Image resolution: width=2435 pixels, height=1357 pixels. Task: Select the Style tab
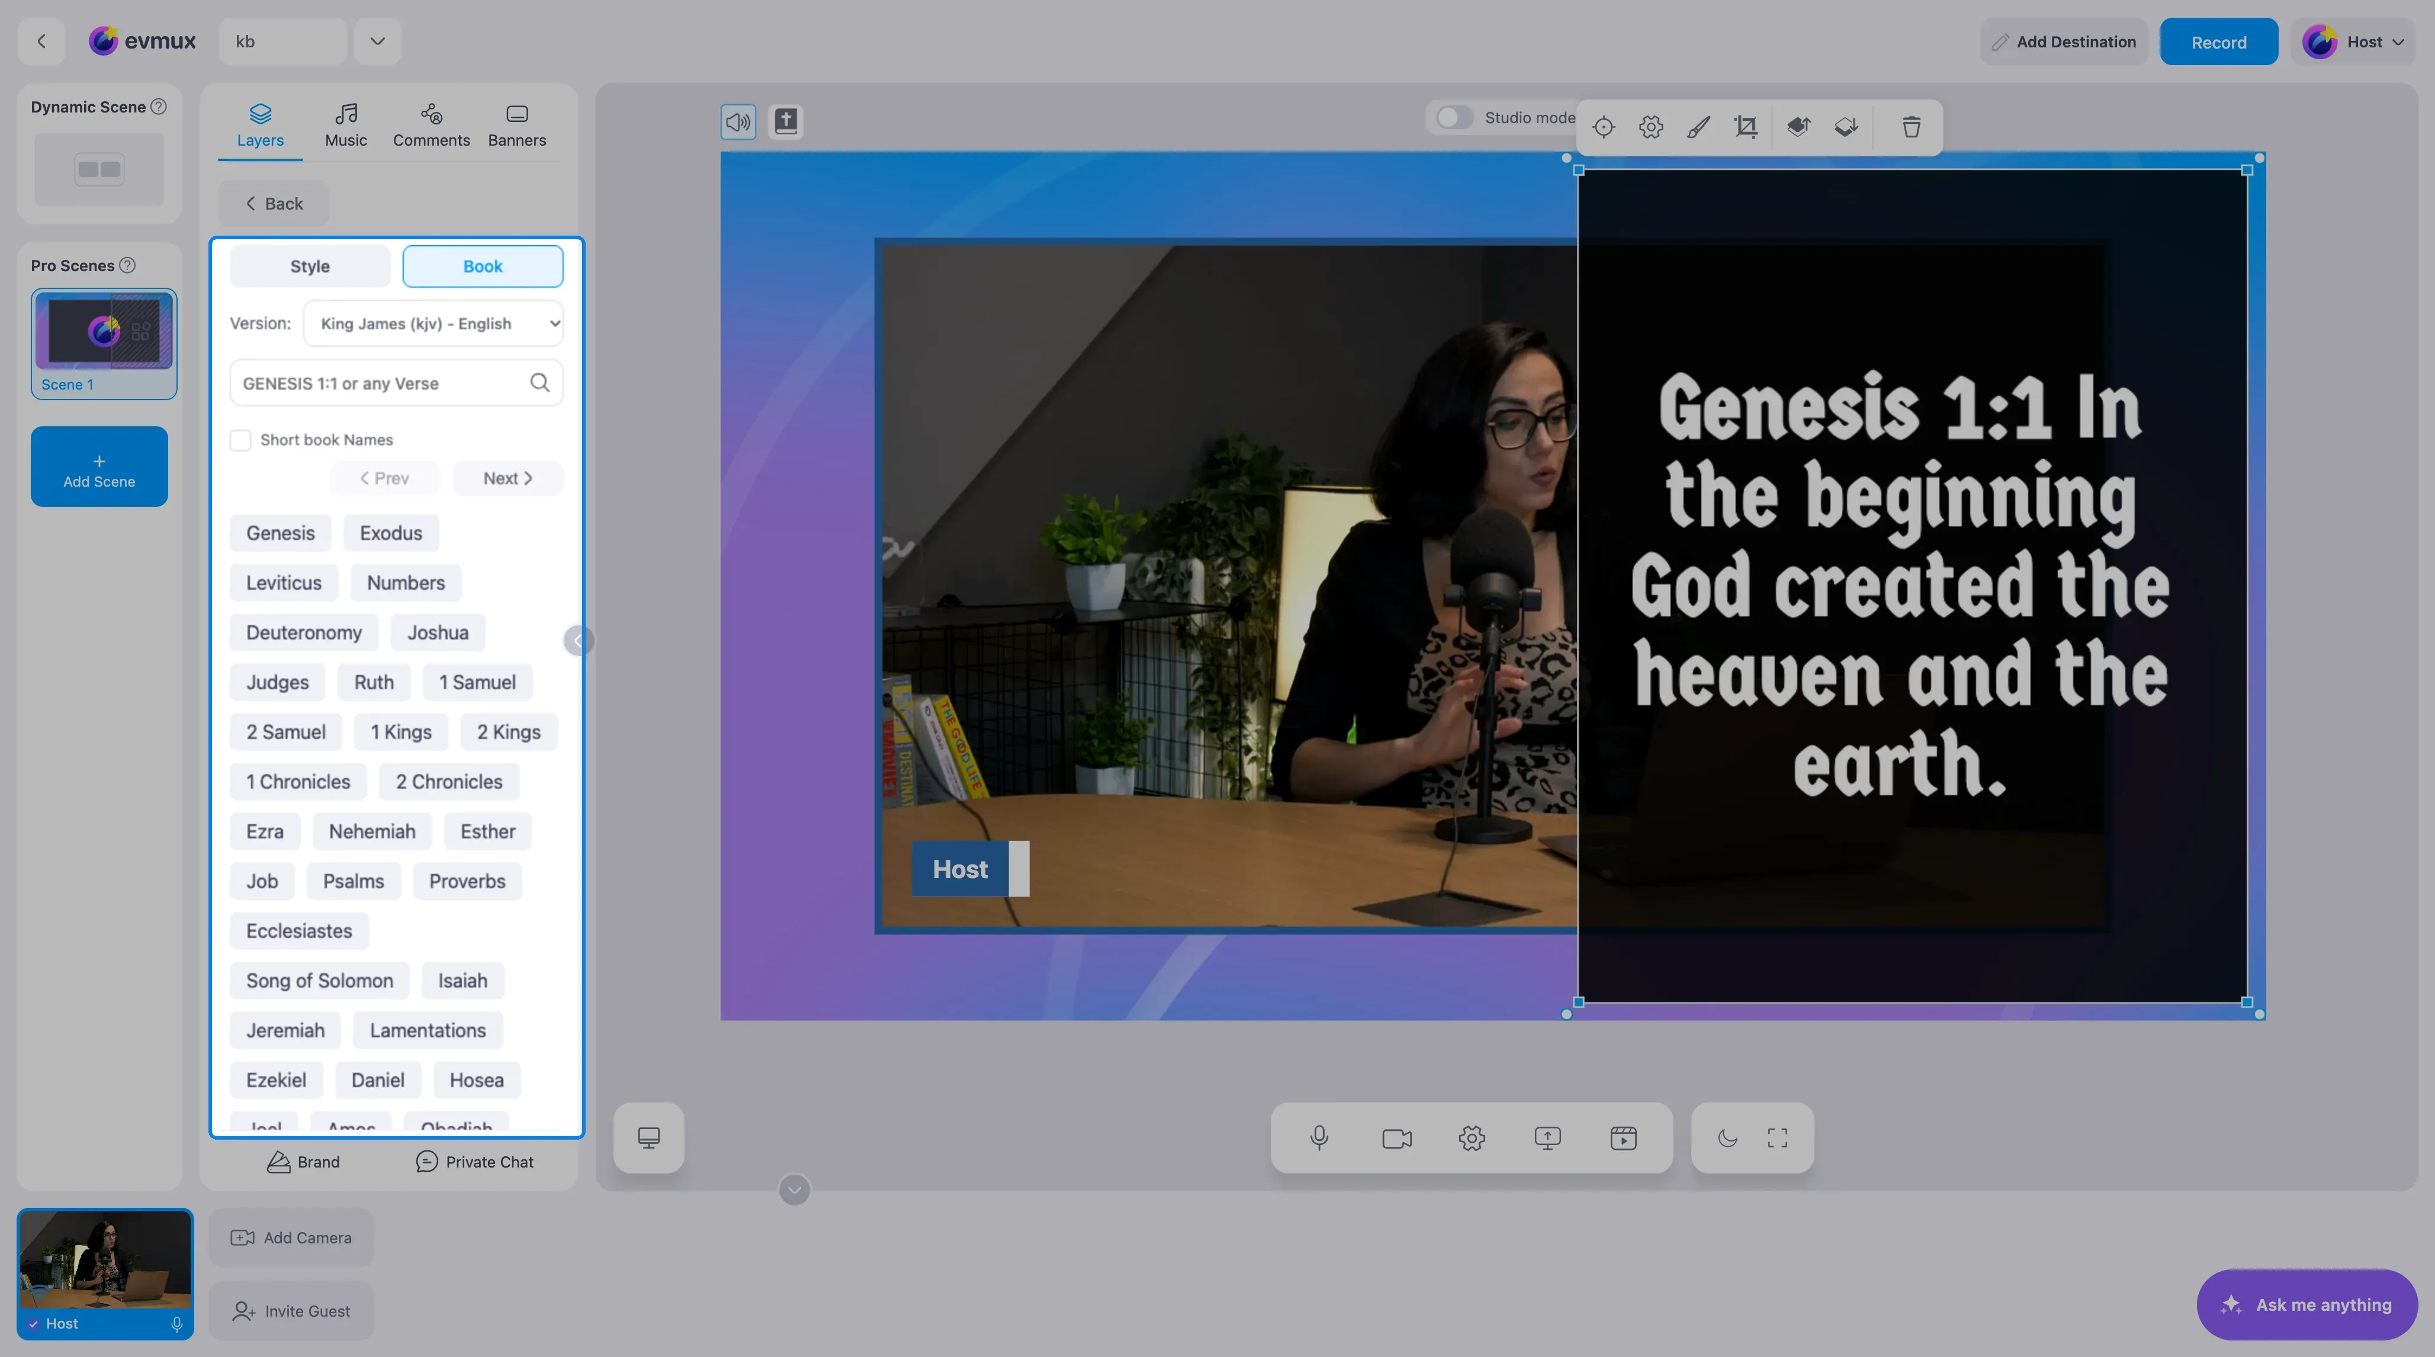point(310,266)
